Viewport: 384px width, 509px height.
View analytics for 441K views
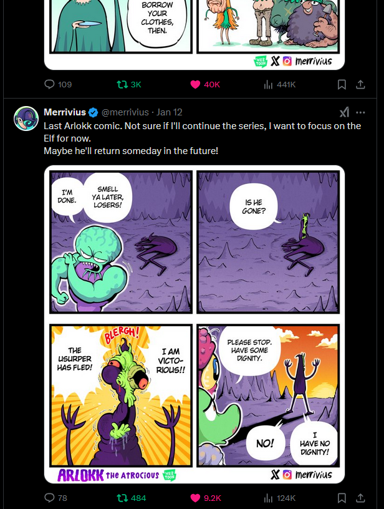point(279,84)
